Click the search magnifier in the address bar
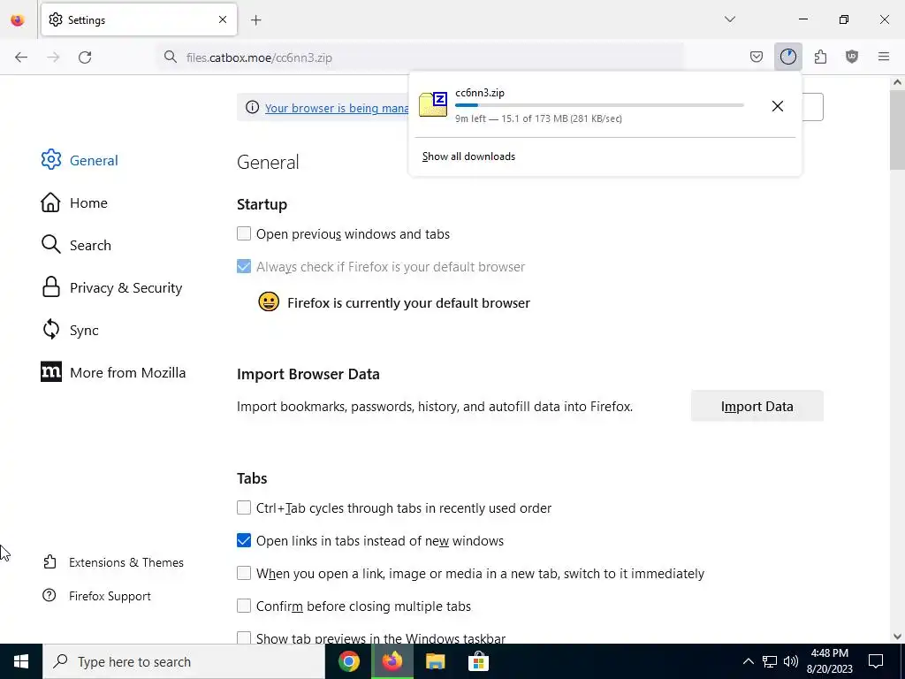Viewport: 905px width, 679px height. tap(171, 57)
